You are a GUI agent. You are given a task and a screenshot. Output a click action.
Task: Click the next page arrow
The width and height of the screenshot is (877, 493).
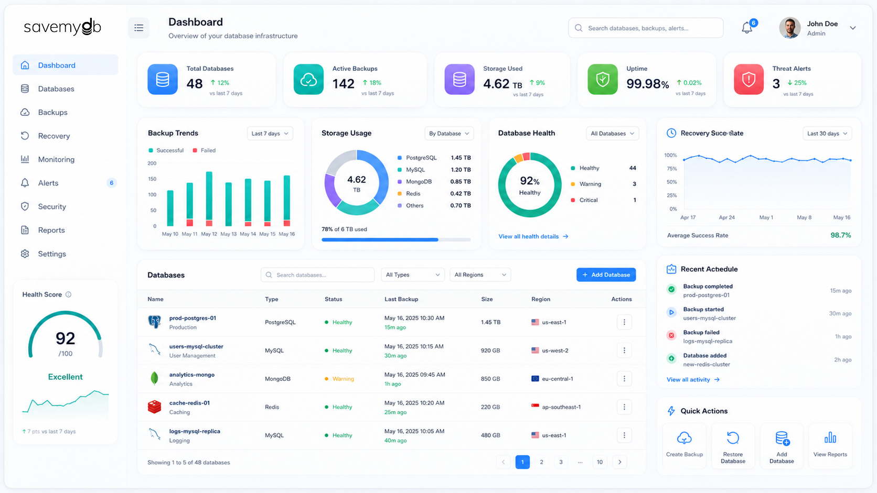(x=619, y=462)
